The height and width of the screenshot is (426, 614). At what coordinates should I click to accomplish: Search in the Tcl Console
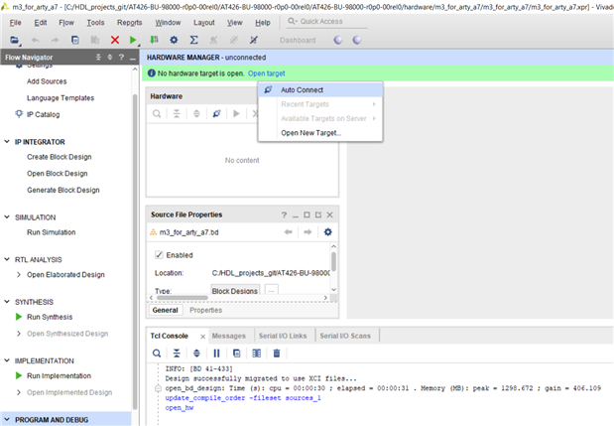tap(158, 353)
